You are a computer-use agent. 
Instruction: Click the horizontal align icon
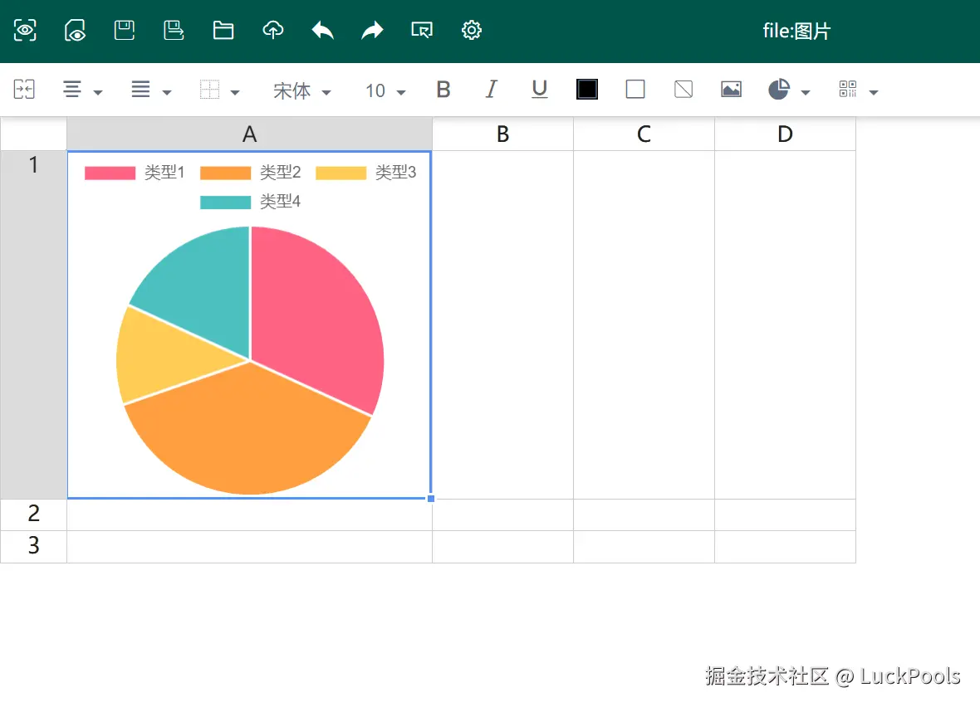(72, 90)
